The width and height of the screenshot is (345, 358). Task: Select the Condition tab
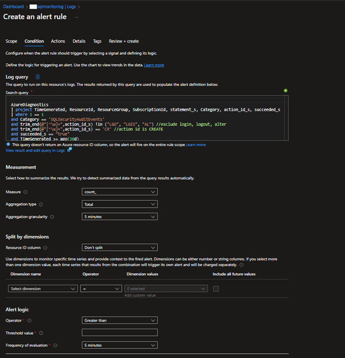click(34, 41)
